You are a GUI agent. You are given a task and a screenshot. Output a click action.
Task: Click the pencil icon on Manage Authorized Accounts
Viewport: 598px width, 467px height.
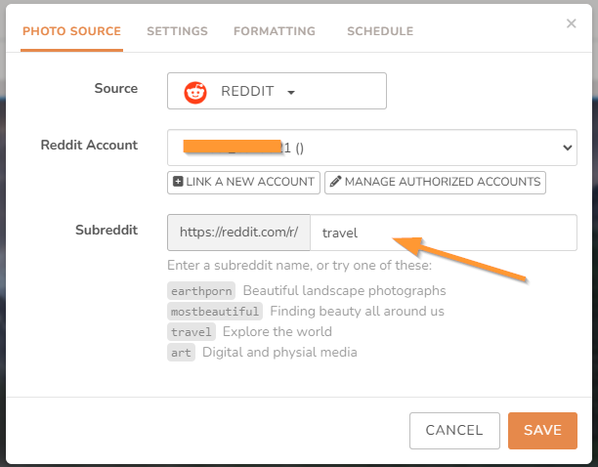(335, 182)
